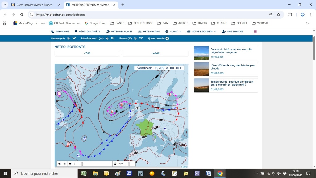316x178 pixels.
Task: Open the pink hamburger menu icon
Action: (x=255, y=32)
